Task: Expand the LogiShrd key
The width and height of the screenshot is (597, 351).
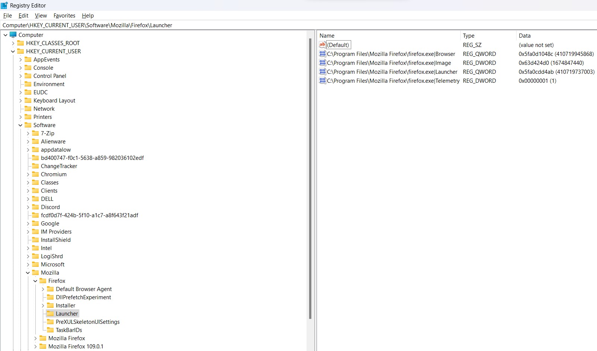Action: pos(28,256)
